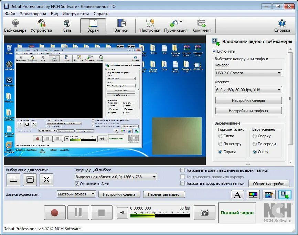Open the Захват экрана menu
This screenshot has width=298, height=235.
(x=33, y=14)
